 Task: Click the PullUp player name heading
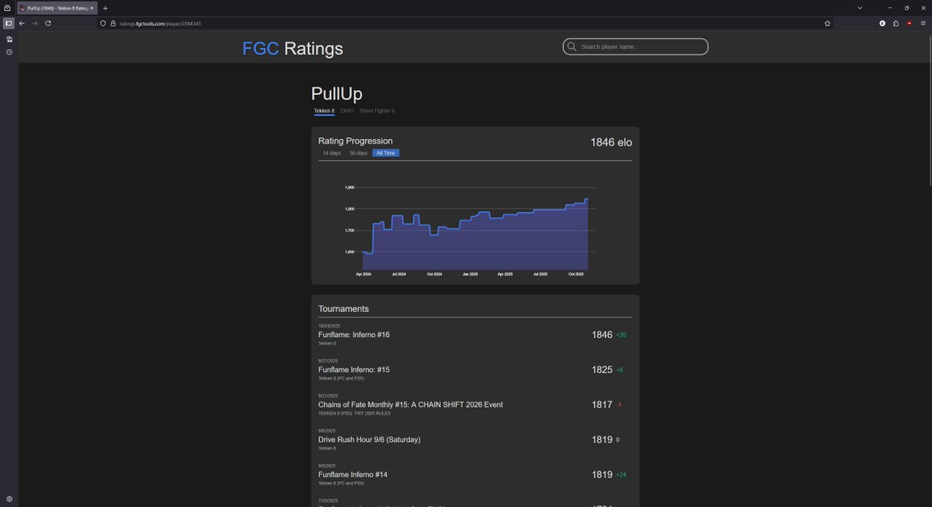pyautogui.click(x=337, y=94)
